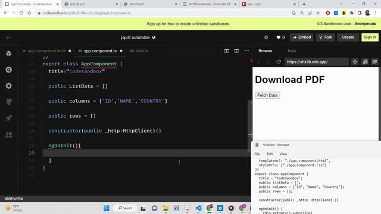Click the Embed button
This screenshot has height=214, width=381.
click(x=302, y=37)
